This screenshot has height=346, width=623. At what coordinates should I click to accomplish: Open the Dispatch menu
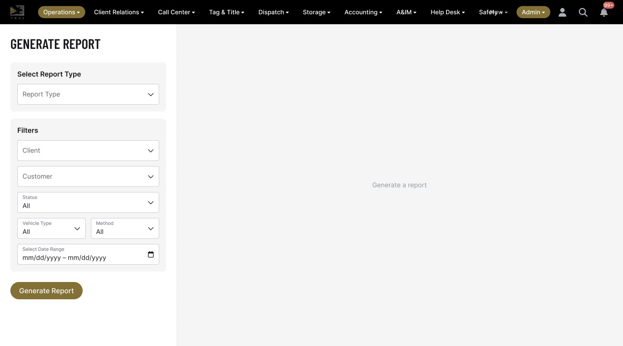pos(273,12)
